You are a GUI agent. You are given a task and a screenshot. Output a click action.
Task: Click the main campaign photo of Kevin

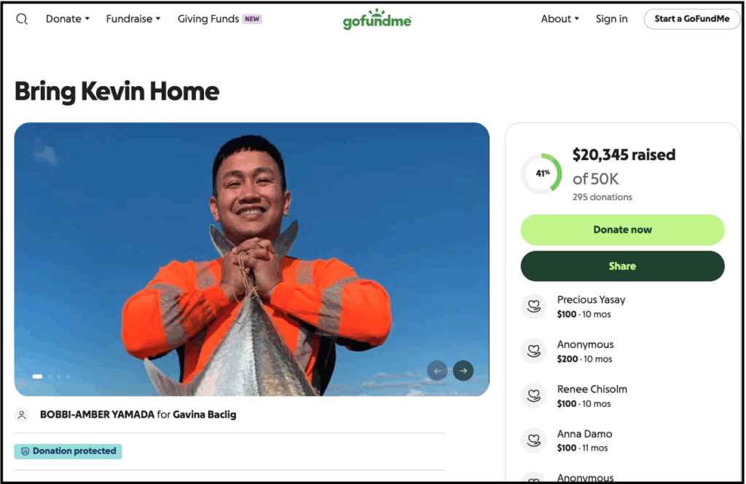point(251,258)
